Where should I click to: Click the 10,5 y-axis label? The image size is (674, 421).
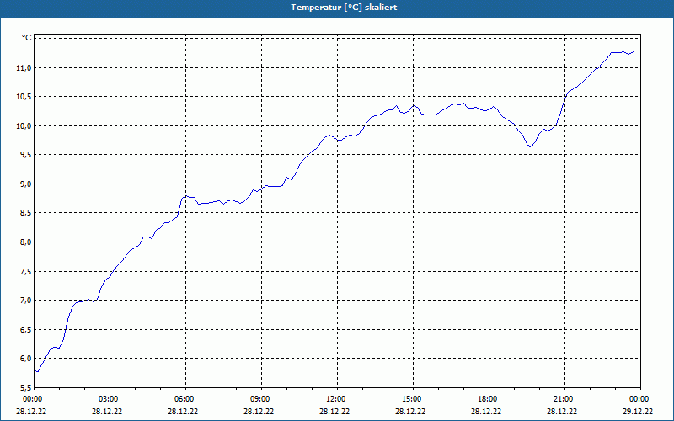click(24, 97)
